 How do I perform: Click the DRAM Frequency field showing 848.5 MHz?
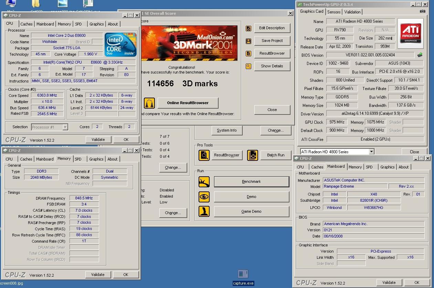tap(84, 198)
